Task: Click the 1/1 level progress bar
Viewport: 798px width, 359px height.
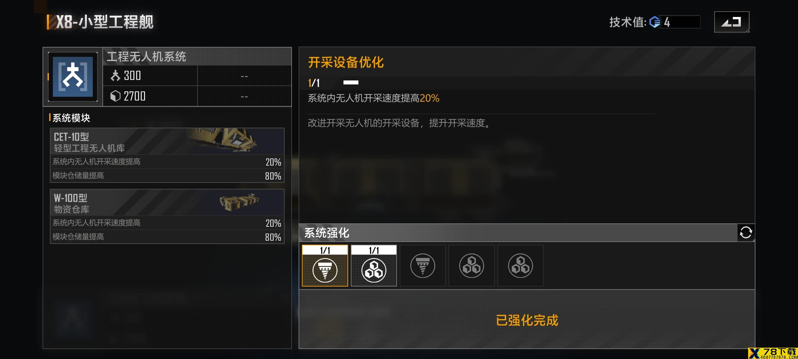Action: point(351,82)
